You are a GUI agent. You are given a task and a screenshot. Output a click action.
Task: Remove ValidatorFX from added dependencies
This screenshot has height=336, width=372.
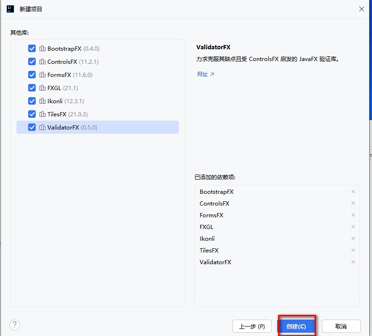tap(353, 262)
